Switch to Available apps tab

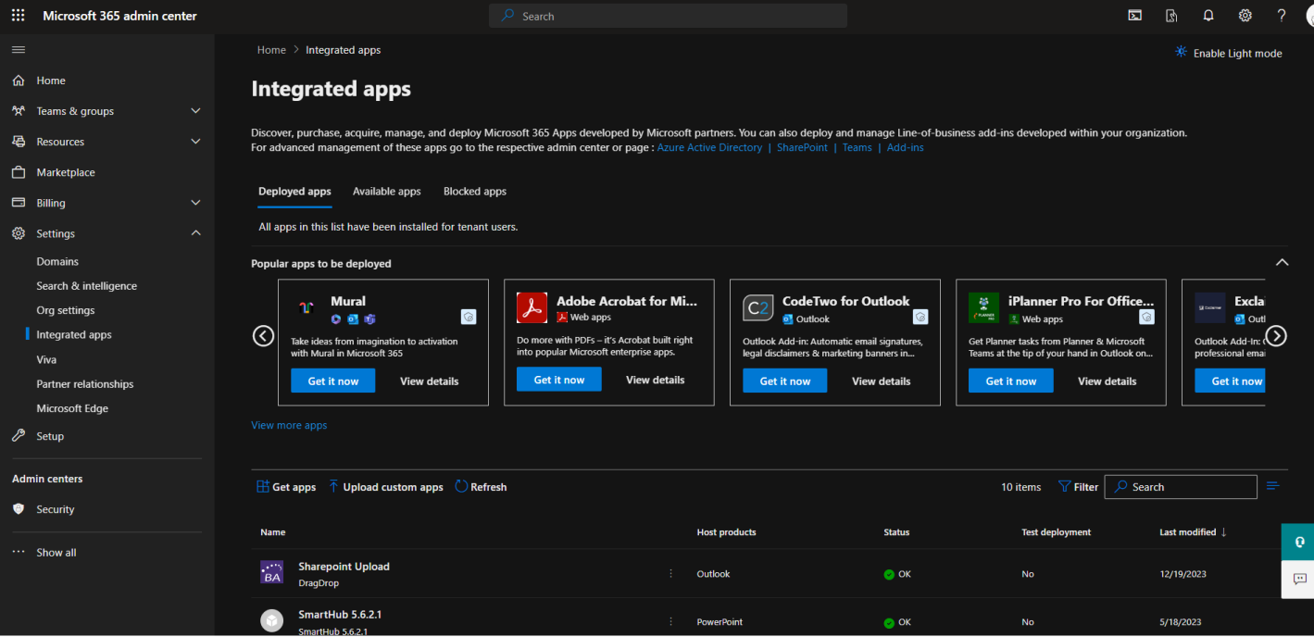386,192
